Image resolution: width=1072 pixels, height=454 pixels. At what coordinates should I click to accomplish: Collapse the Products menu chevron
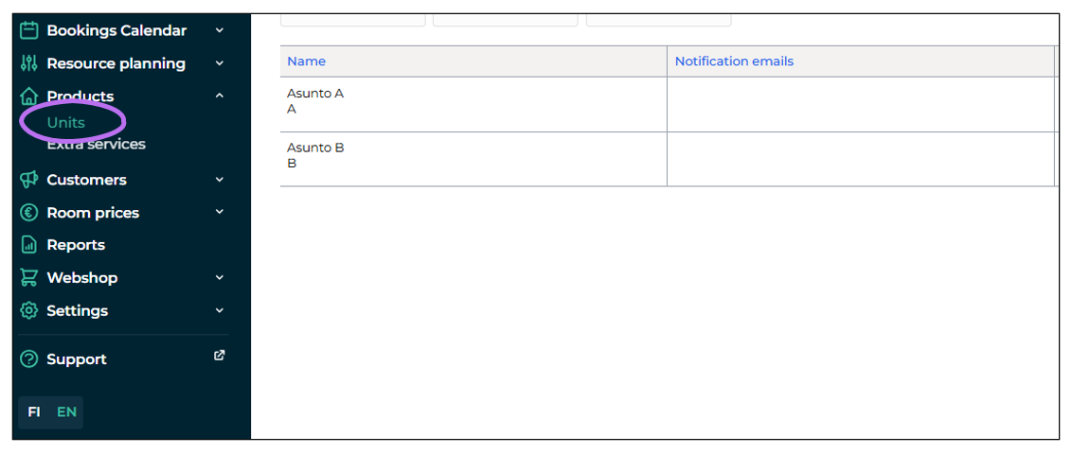(x=220, y=96)
